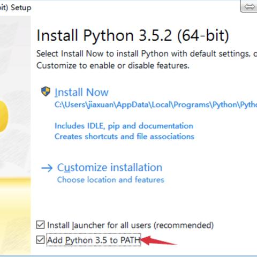Click the Includes IDLE, pip and documentation text
This screenshot has height=257, width=257.
click(x=124, y=126)
